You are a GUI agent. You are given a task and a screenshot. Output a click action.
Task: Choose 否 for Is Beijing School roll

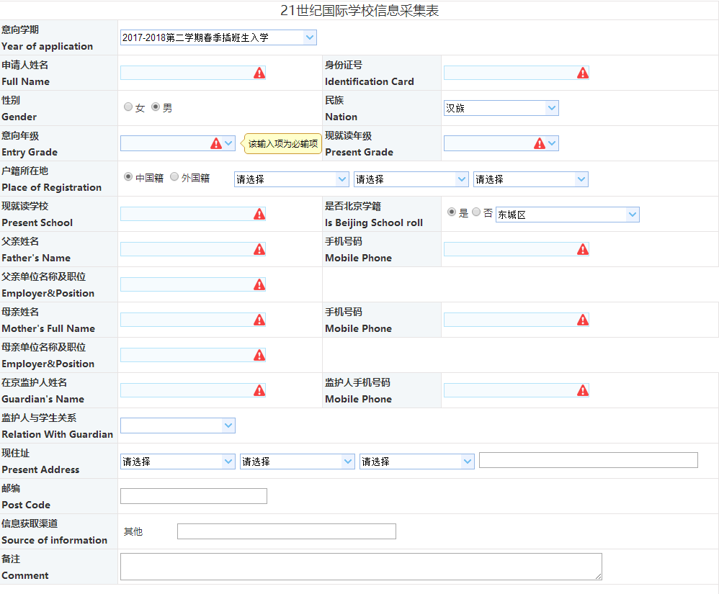(476, 212)
